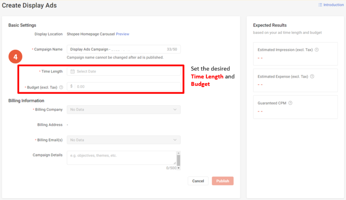Click the Campaign Details scrollbar
Screen dimensions: 346x200
[178, 159]
